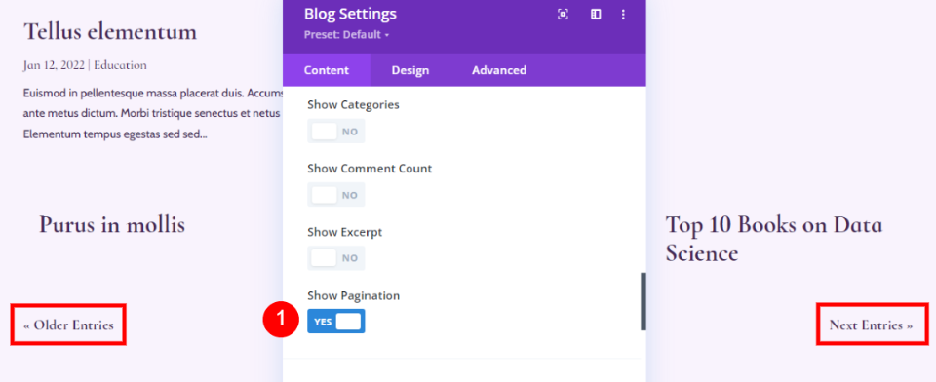Click the Older Entries pagination link
The width and height of the screenshot is (936, 382).
[68, 325]
